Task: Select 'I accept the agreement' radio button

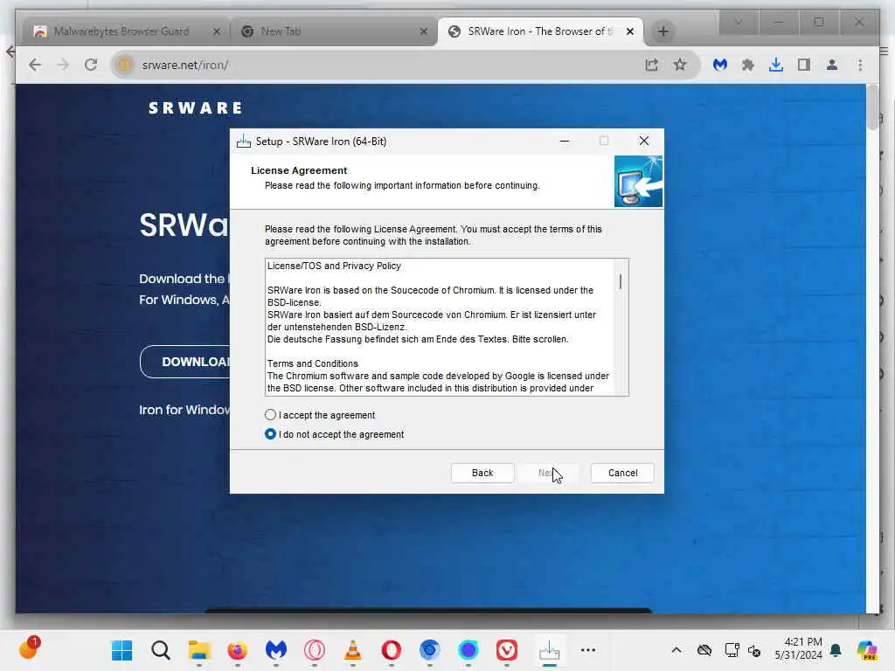Action: tap(271, 415)
